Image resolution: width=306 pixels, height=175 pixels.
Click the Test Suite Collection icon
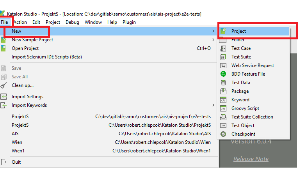tap(223, 117)
